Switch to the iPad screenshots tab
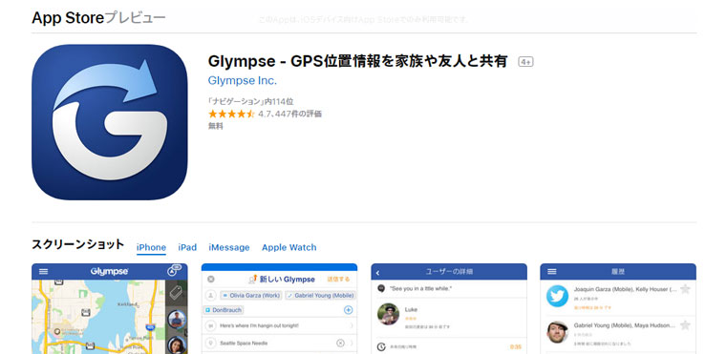 pyautogui.click(x=187, y=247)
